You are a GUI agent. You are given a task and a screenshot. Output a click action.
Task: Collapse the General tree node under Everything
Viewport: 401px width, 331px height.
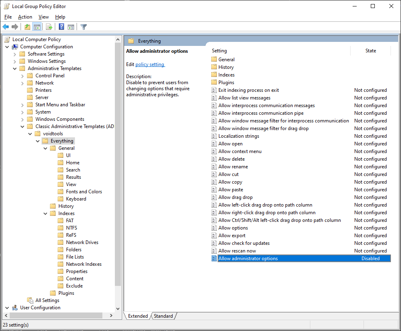pyautogui.click(x=45, y=148)
